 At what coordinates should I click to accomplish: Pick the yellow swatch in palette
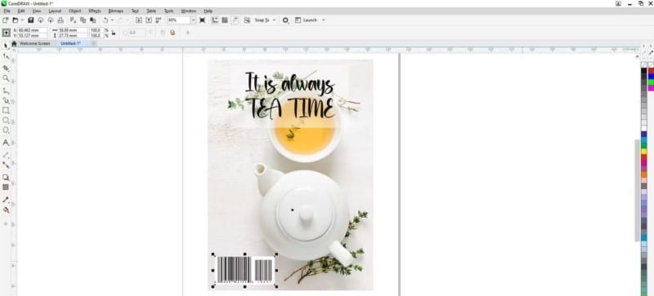(x=644, y=151)
